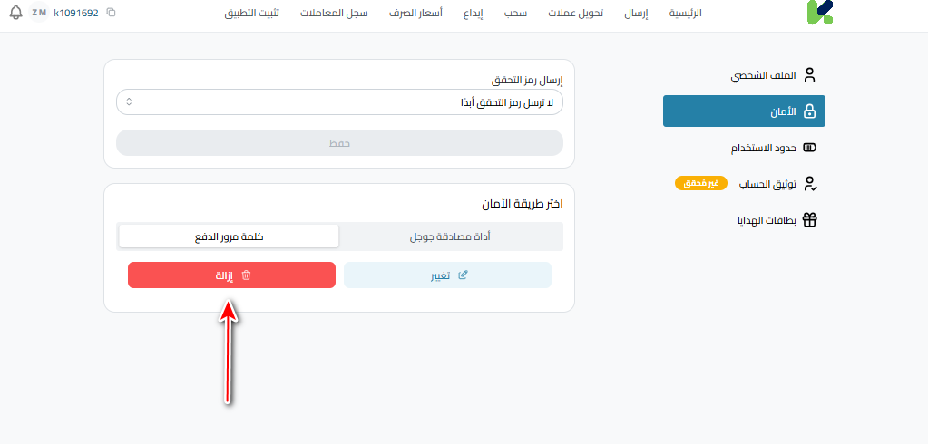Image resolution: width=928 pixels, height=444 pixels.
Task: Click the red remove (إزالة) button
Action: pyautogui.click(x=231, y=275)
